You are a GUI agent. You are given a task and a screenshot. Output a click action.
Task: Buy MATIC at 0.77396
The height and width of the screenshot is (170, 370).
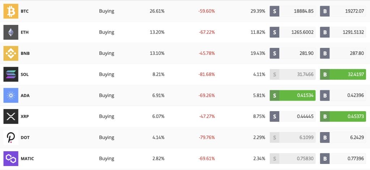(x=343, y=158)
